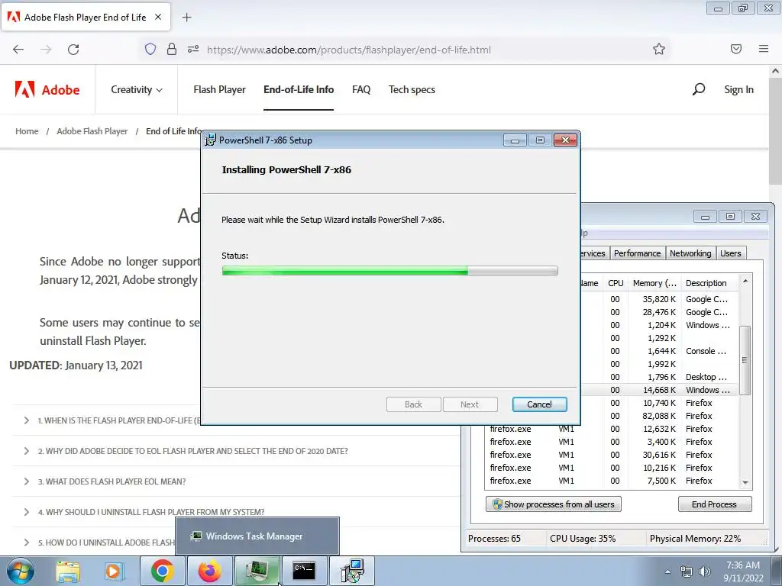Viewport: 782px width, 586px height.
Task: Expand question 4 why uninstall Flash Player
Action: [144, 512]
